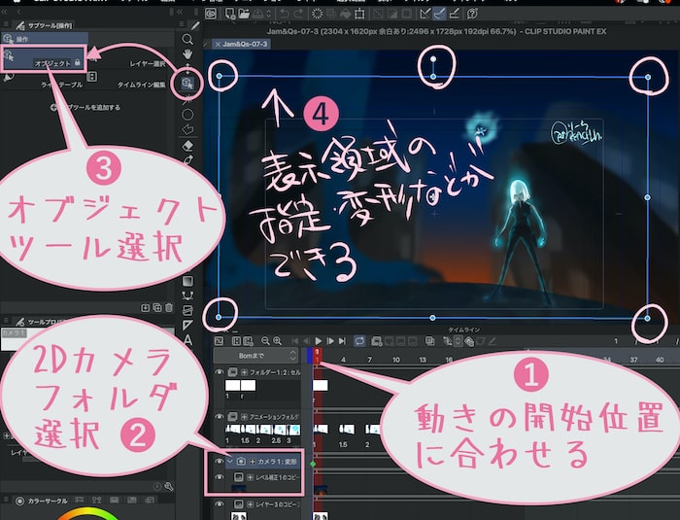
Task: Hide アニメーションフォルダ layer via eye icon
Action: coord(219,416)
